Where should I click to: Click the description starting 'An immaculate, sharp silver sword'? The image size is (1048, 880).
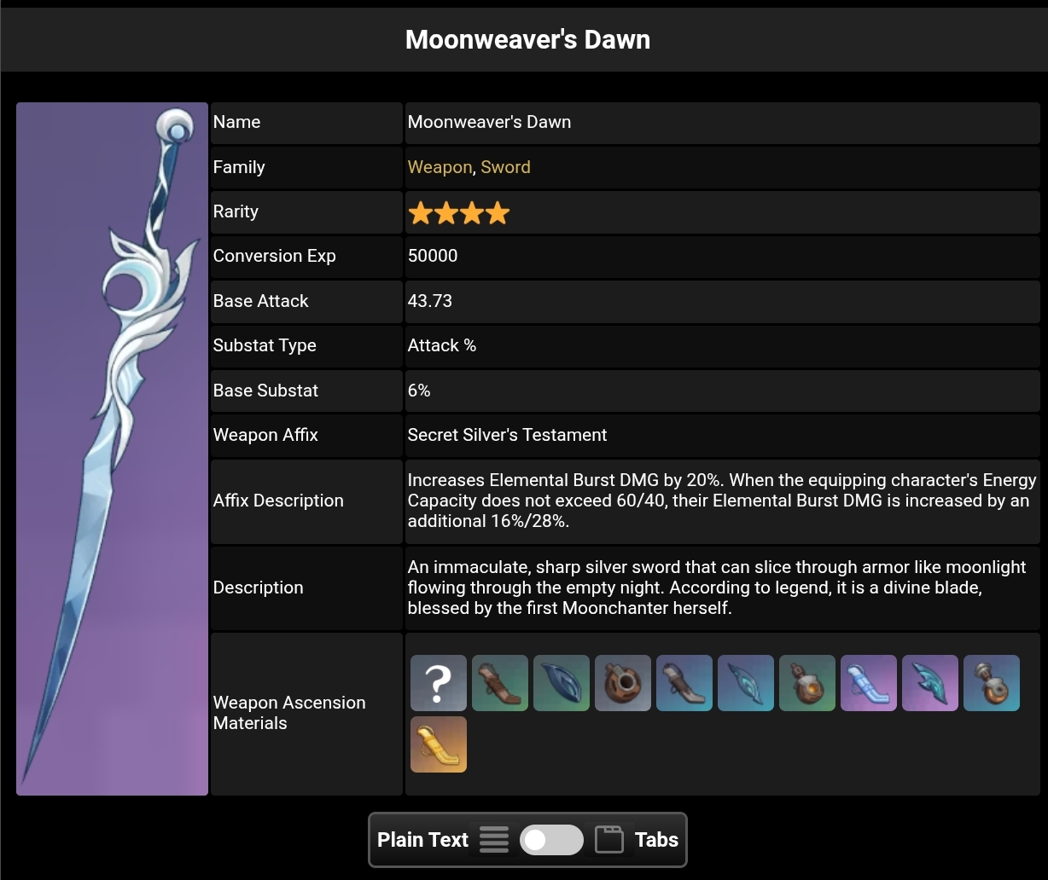(x=717, y=588)
